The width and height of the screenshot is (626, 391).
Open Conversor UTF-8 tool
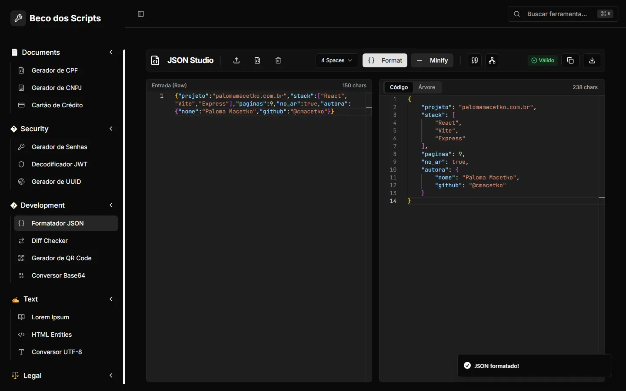[x=66, y=352]
